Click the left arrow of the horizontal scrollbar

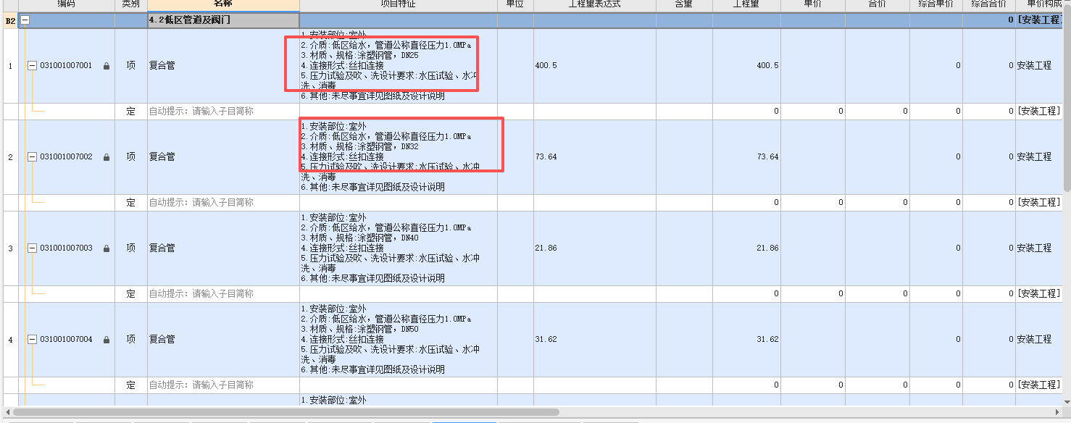point(7,413)
